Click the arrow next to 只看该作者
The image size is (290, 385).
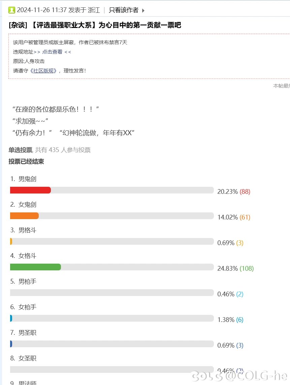pos(143,10)
